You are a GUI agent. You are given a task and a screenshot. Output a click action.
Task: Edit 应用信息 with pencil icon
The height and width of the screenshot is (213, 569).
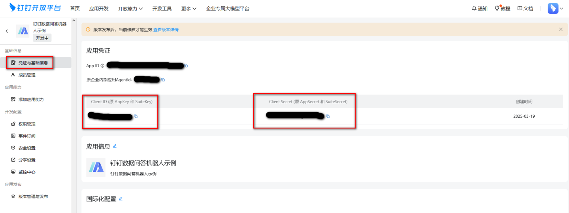pos(115,146)
